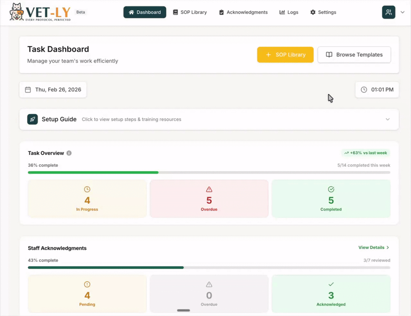Open the green user account icon
Screen dimensions: 411x316
[x=388, y=12]
